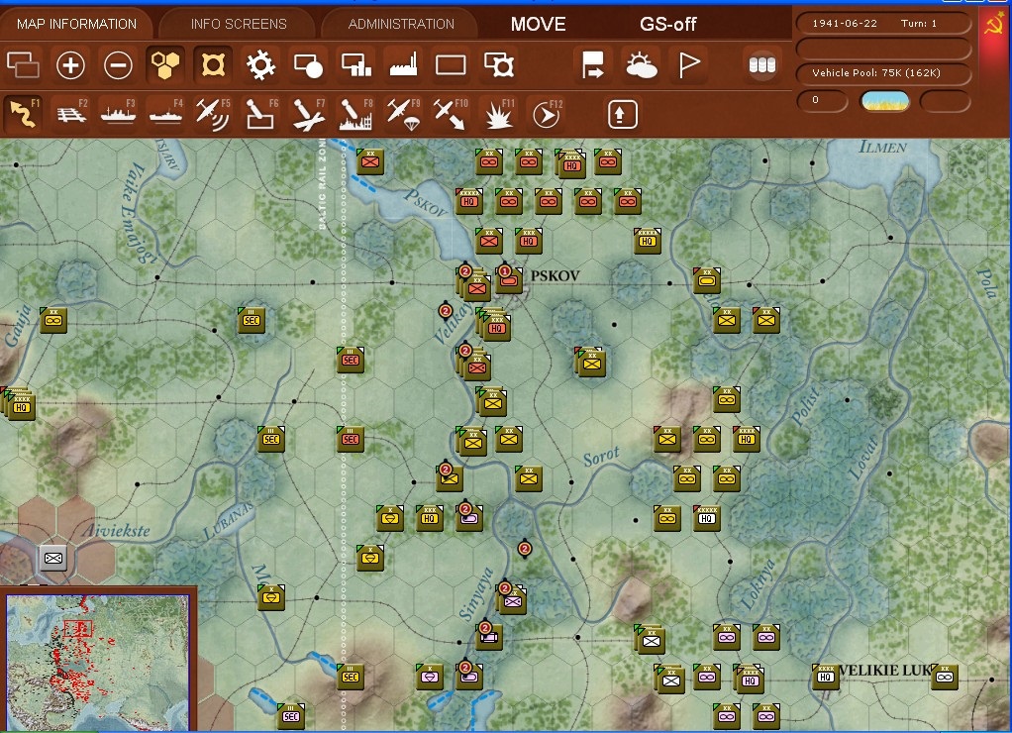Toggle the enemy hex control overlay

pos(213,65)
